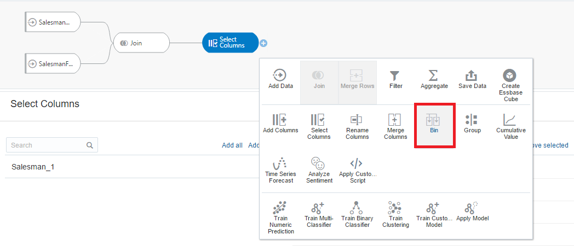Choose Analyze Sentiment step
574x246 pixels.
coord(320,171)
